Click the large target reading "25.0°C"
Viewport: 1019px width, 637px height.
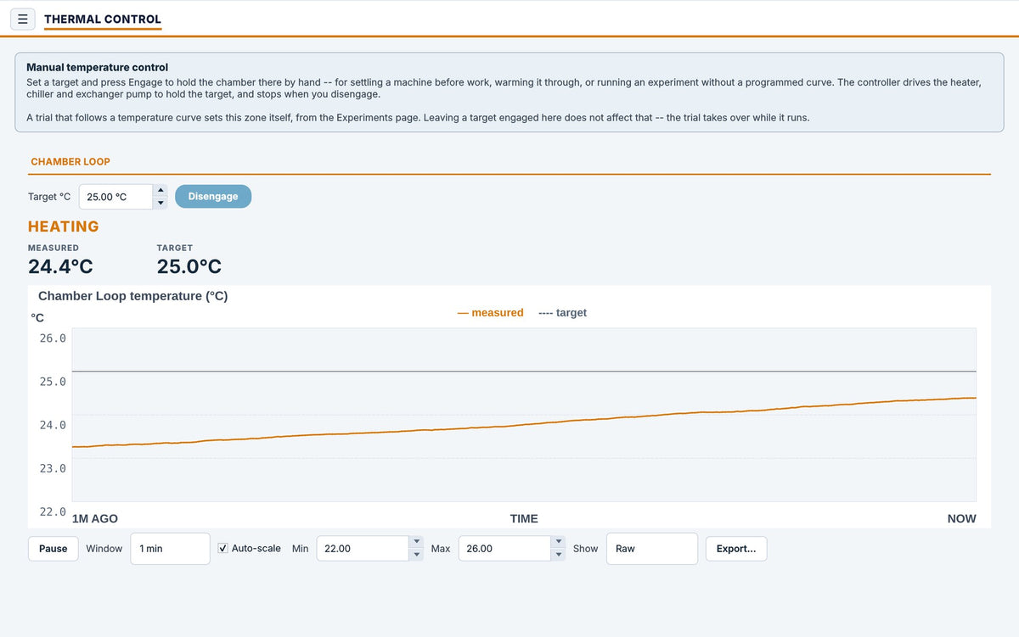(x=189, y=266)
